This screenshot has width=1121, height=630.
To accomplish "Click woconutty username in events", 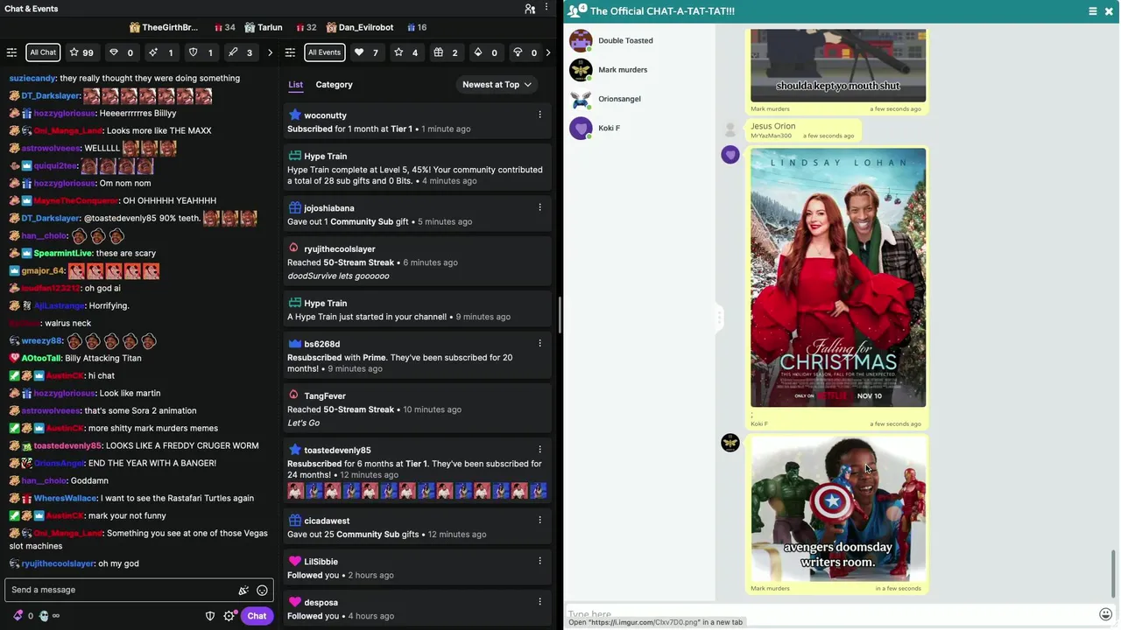I will pyautogui.click(x=325, y=115).
